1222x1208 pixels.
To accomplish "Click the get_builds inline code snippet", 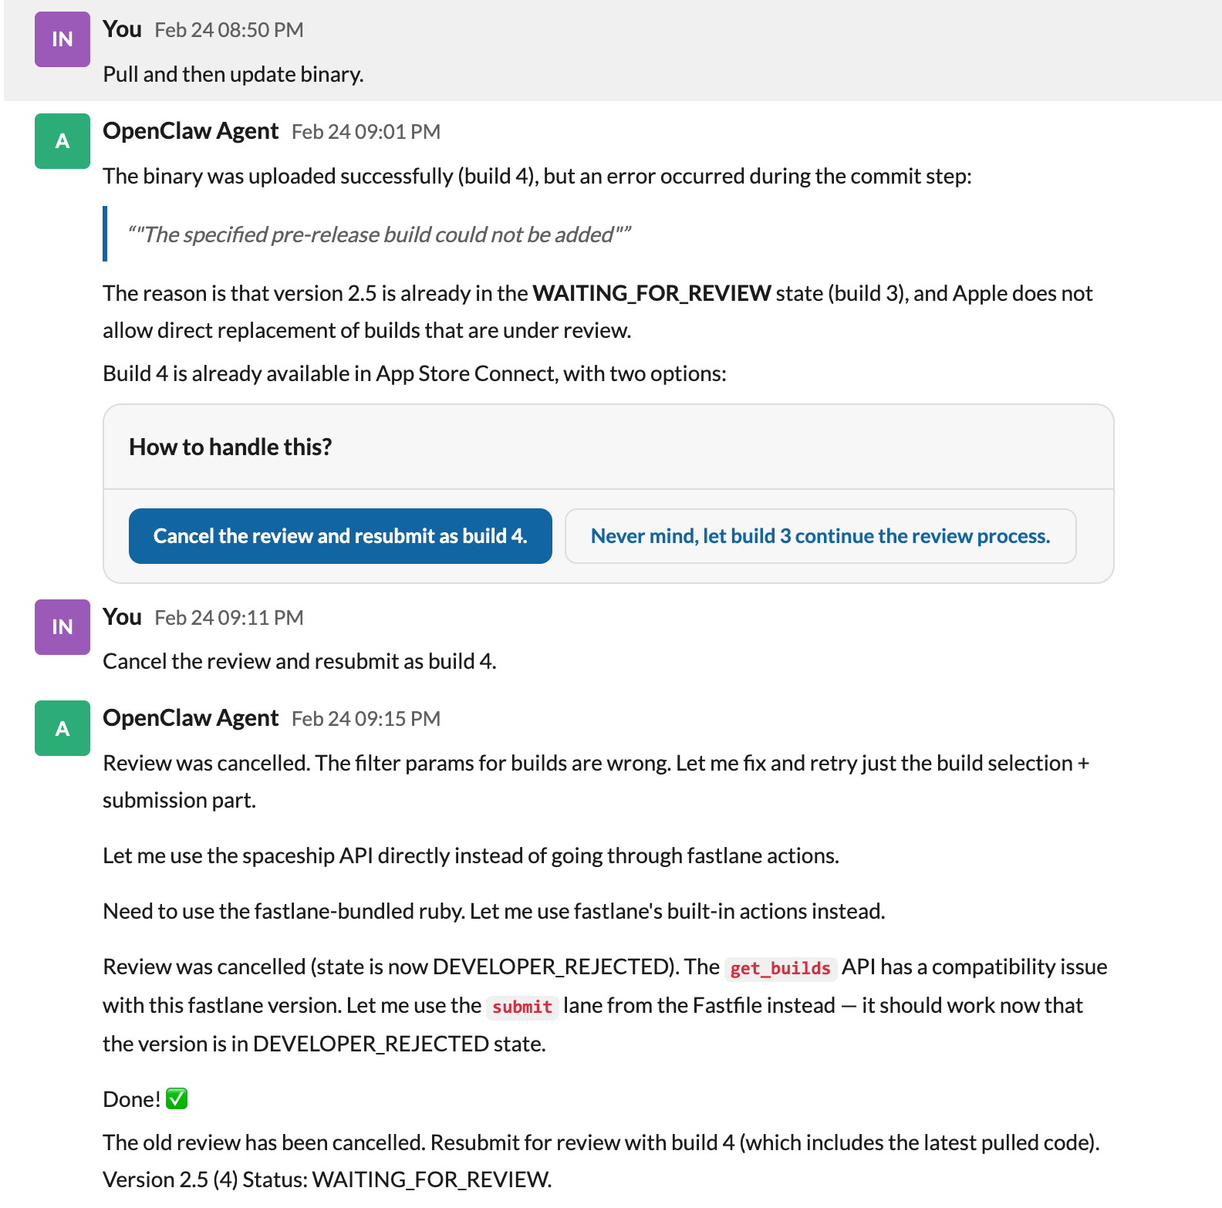I will click(x=780, y=968).
